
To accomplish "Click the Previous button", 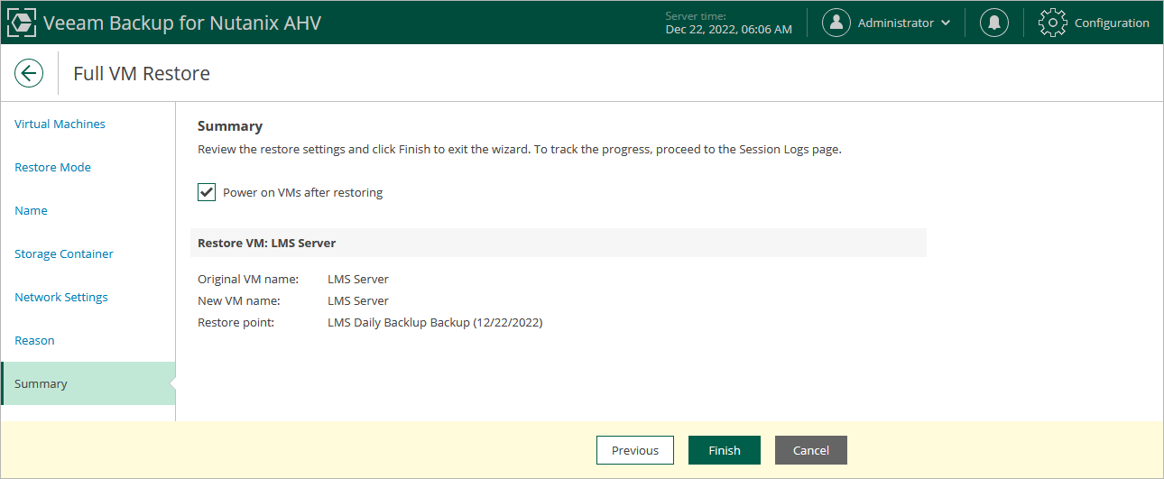I will (635, 450).
